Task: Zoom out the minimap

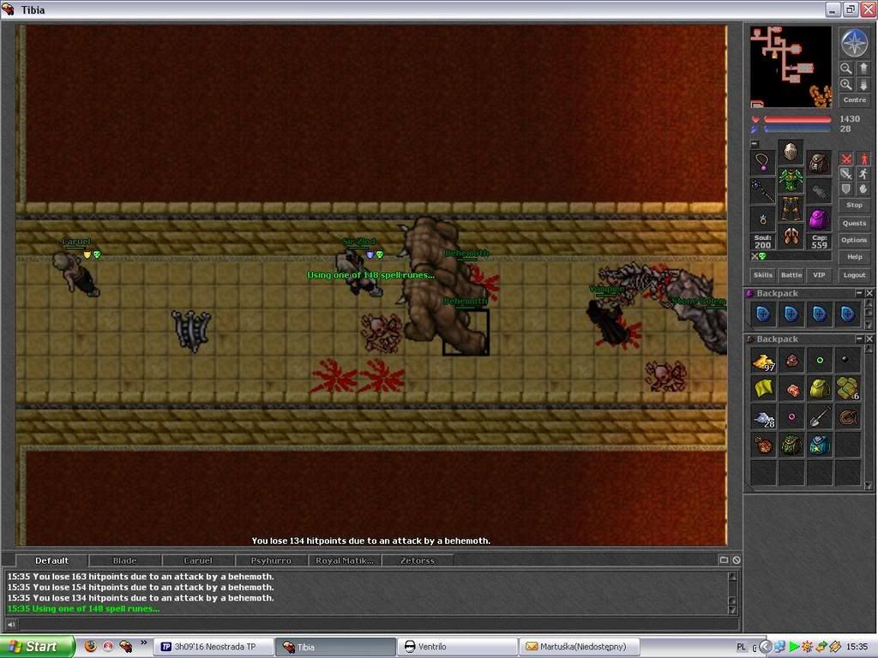Action: point(846,69)
